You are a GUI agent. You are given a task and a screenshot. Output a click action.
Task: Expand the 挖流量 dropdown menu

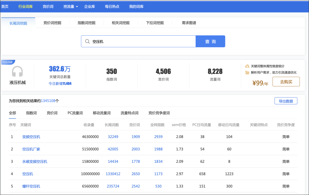tap(71, 7)
